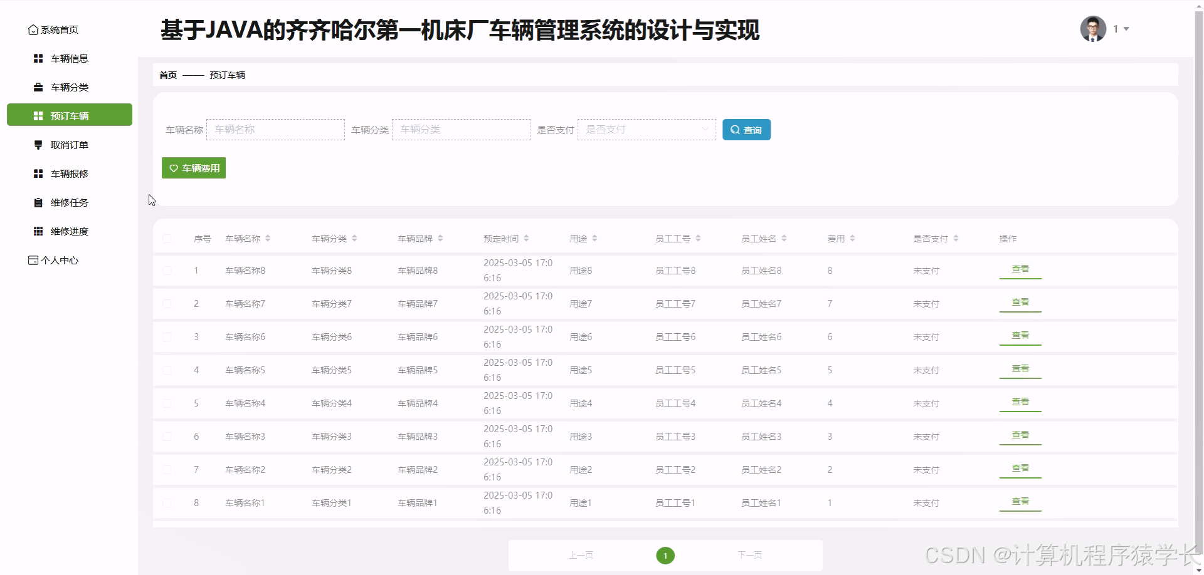
Task: Open the 是否支付 dropdown filter
Action: (x=646, y=130)
